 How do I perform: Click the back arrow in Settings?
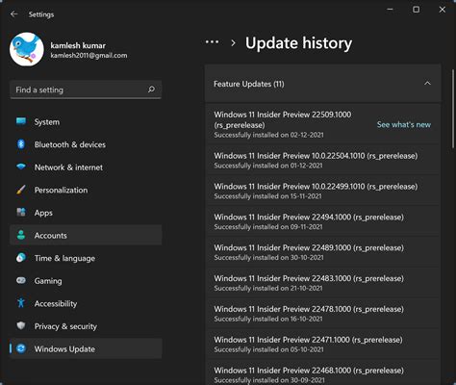[x=13, y=13]
